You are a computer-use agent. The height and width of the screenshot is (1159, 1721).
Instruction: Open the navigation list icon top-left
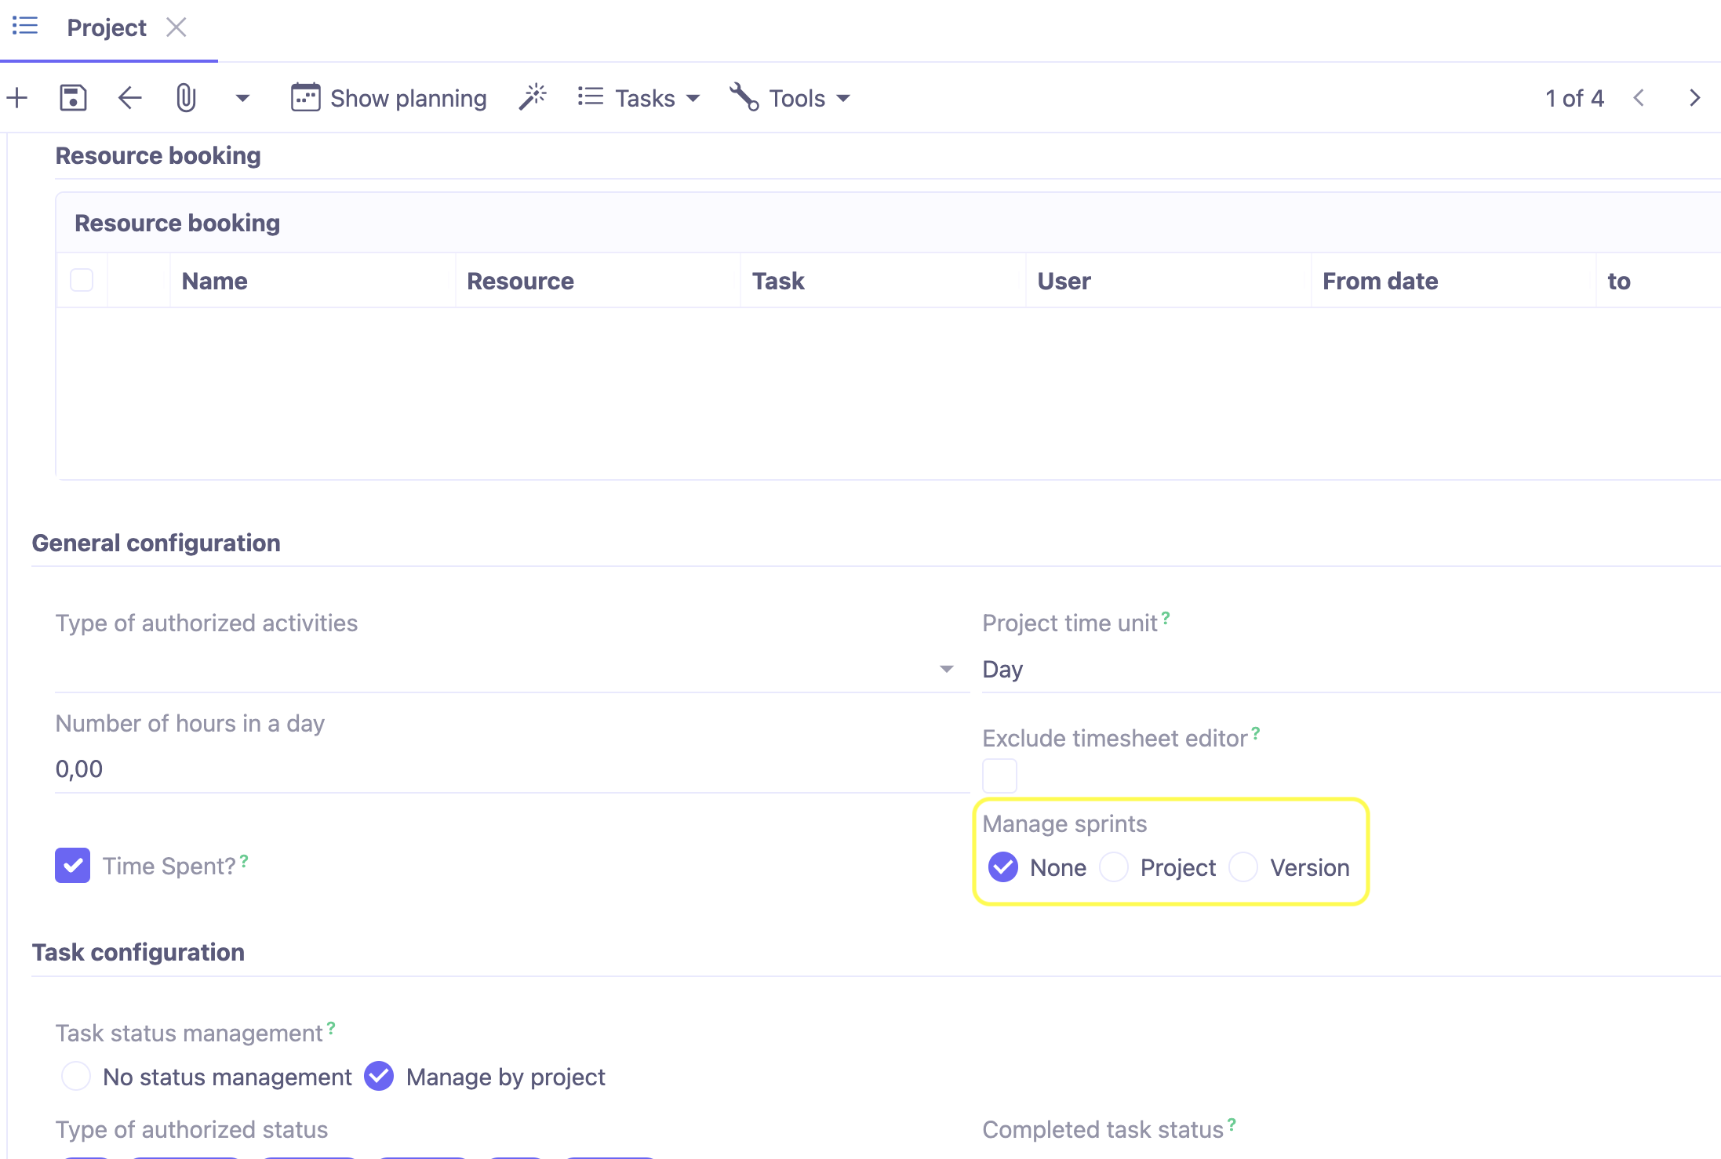click(24, 26)
